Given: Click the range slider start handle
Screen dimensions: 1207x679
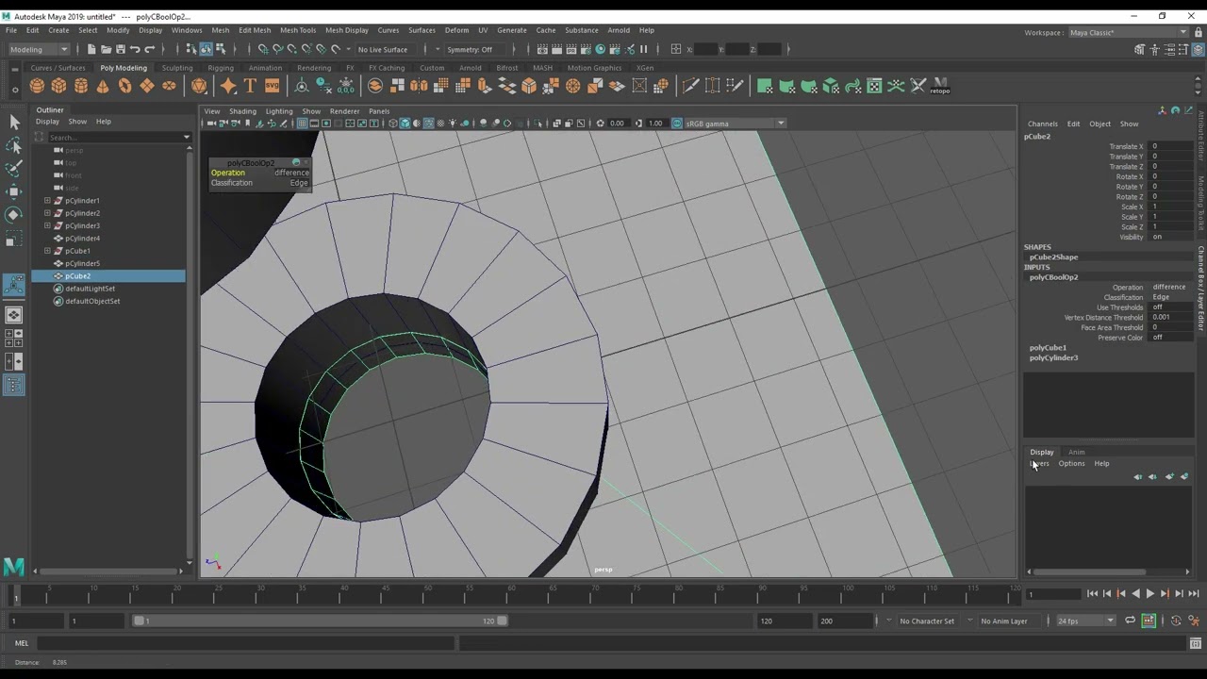Looking at the screenshot, I should 139,621.
